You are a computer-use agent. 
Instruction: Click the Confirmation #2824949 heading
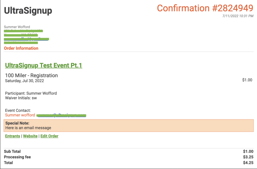coord(205,8)
